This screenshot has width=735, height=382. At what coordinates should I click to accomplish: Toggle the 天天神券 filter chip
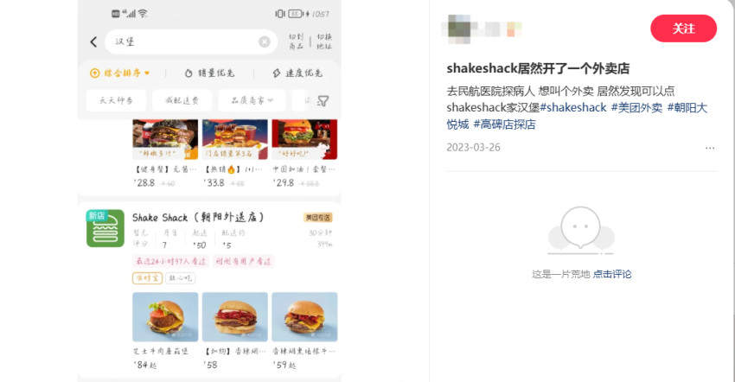tap(116, 100)
